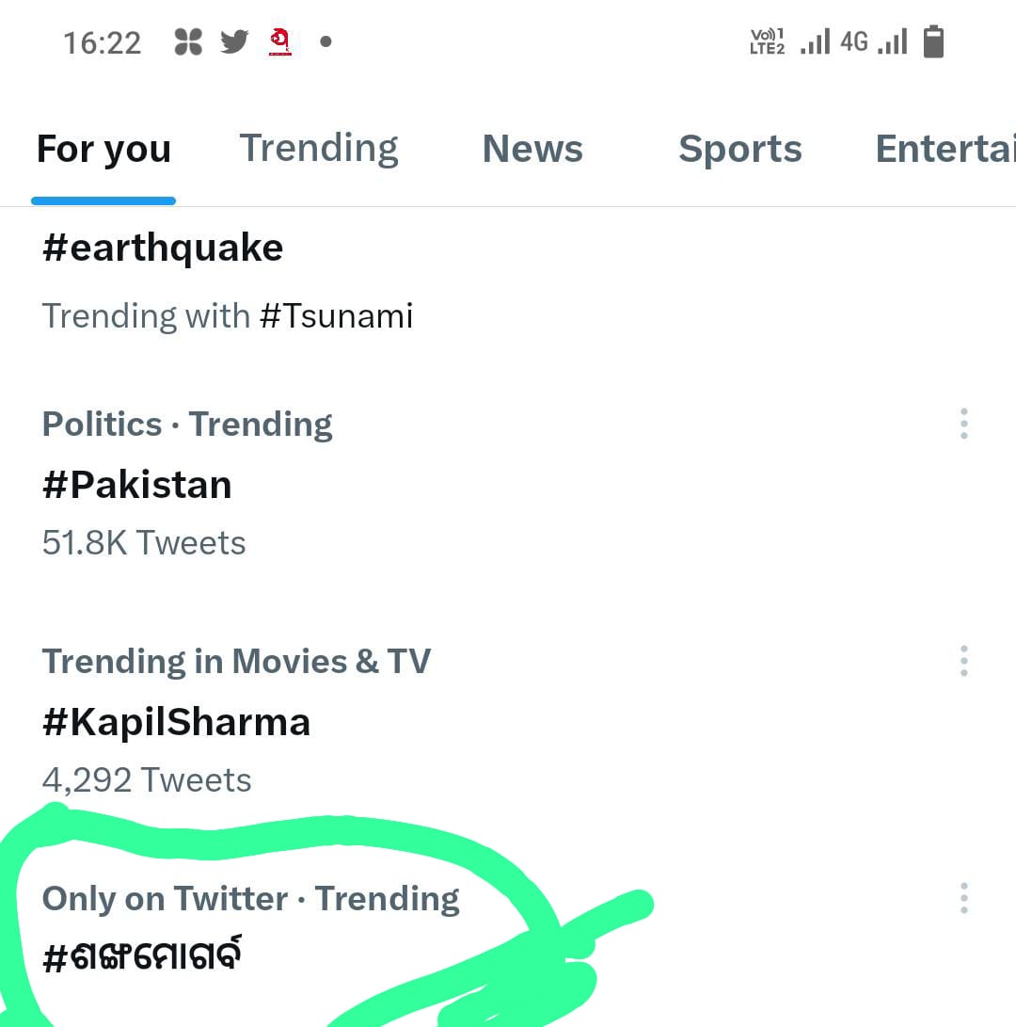Open the three-dot menu beside #KapilSharma
Image resolution: width=1016 pixels, height=1027 pixels.
click(x=963, y=661)
